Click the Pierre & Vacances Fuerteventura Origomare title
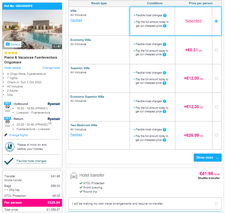This screenshot has width=225, height=213. point(31,60)
